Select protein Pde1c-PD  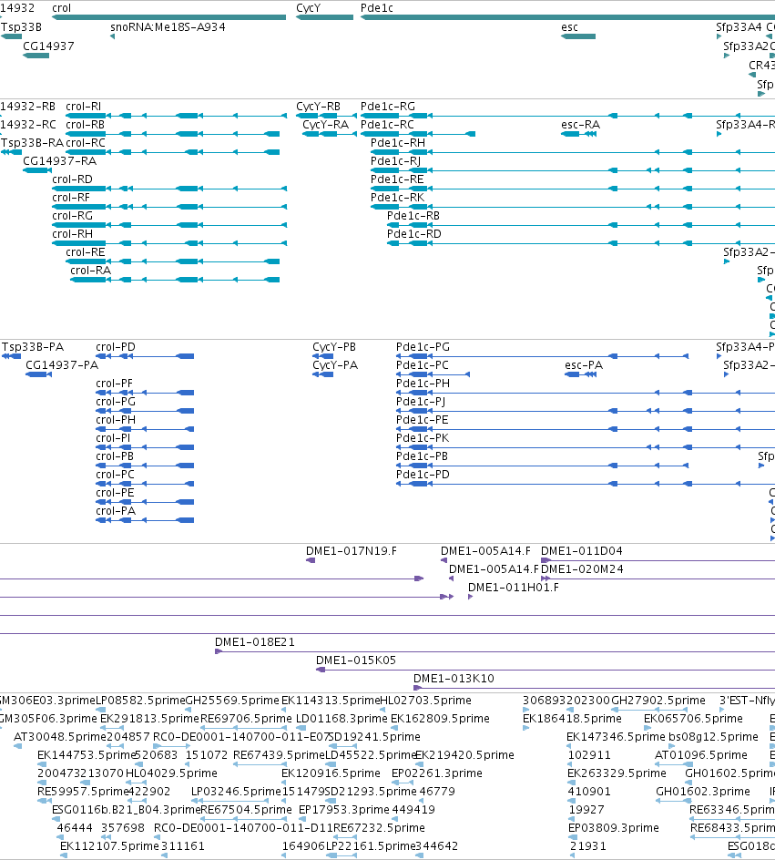[586, 484]
